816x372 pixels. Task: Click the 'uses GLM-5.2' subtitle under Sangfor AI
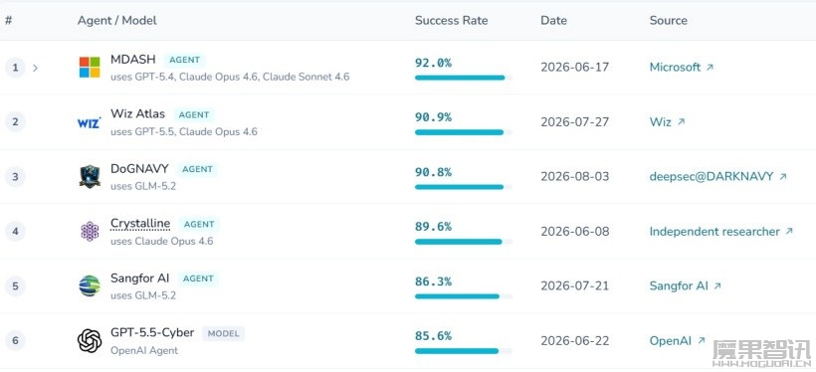(x=143, y=295)
